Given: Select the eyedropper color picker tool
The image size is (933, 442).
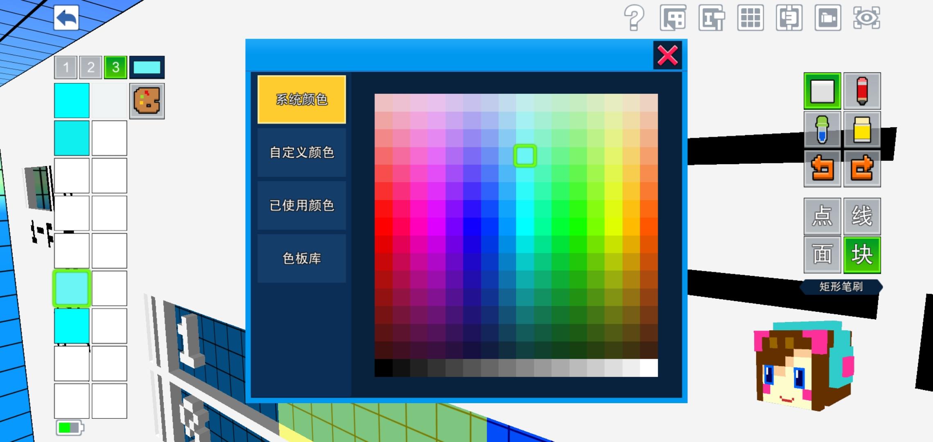Looking at the screenshot, I should [822, 130].
